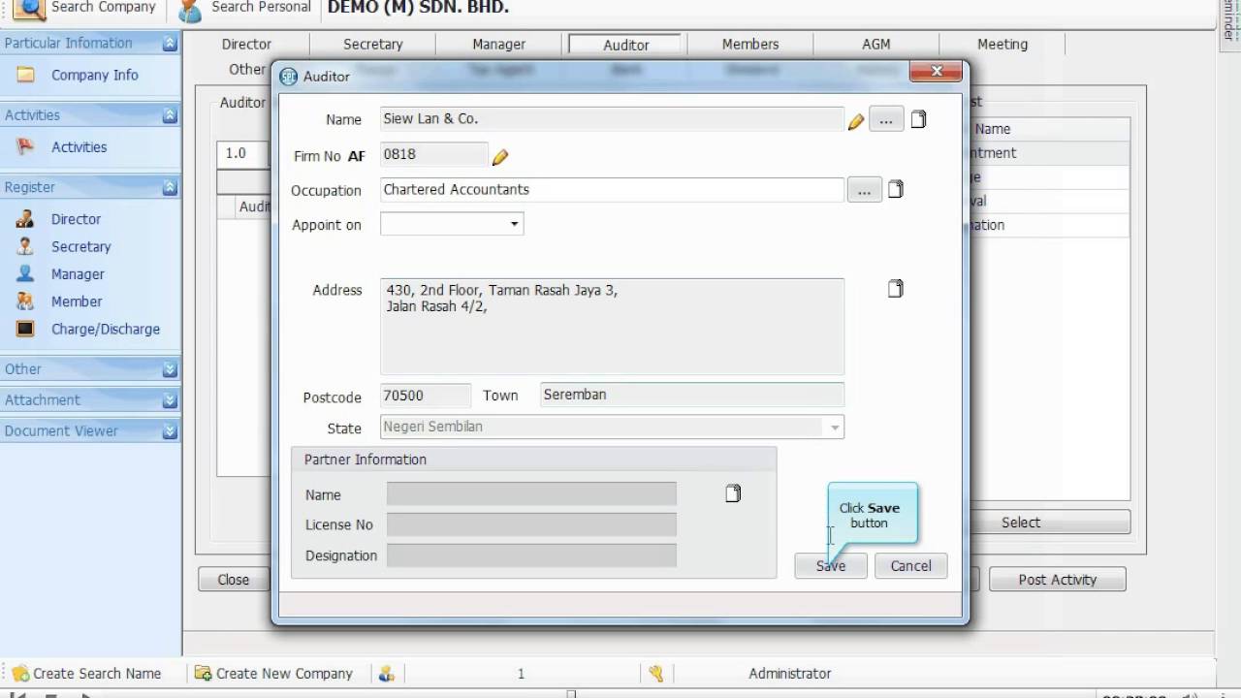Viewport: 1241px width, 698px height.
Task: Expand the Attachment sidebar section
Action: coord(170,400)
